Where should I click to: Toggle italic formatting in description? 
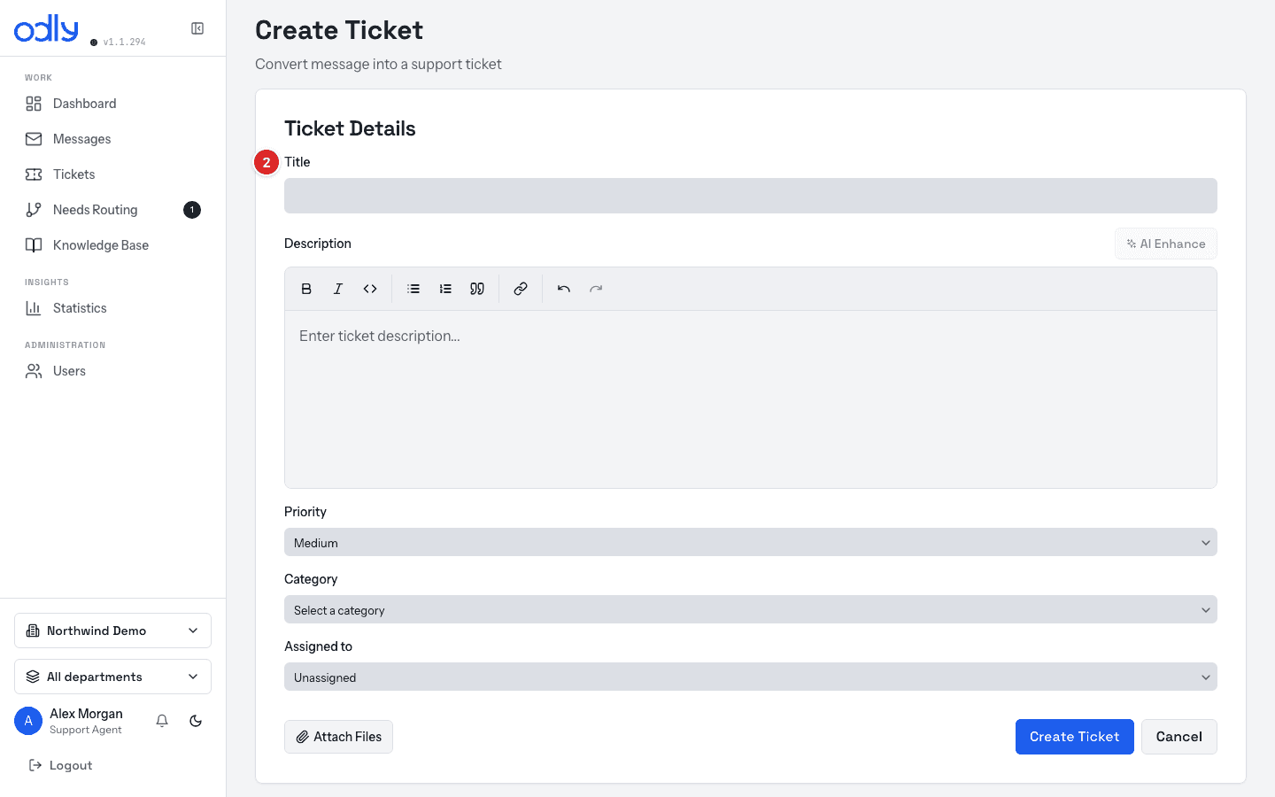338,289
